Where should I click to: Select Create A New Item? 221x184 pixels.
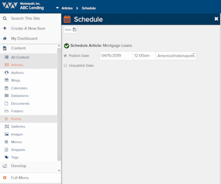click(28, 29)
